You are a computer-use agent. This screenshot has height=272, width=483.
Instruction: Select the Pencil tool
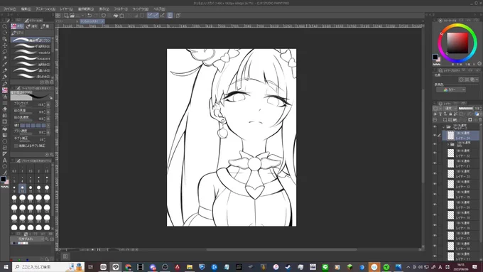pos(5,77)
